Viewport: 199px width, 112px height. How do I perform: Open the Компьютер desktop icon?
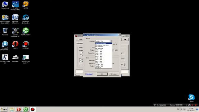[x=5, y=5]
